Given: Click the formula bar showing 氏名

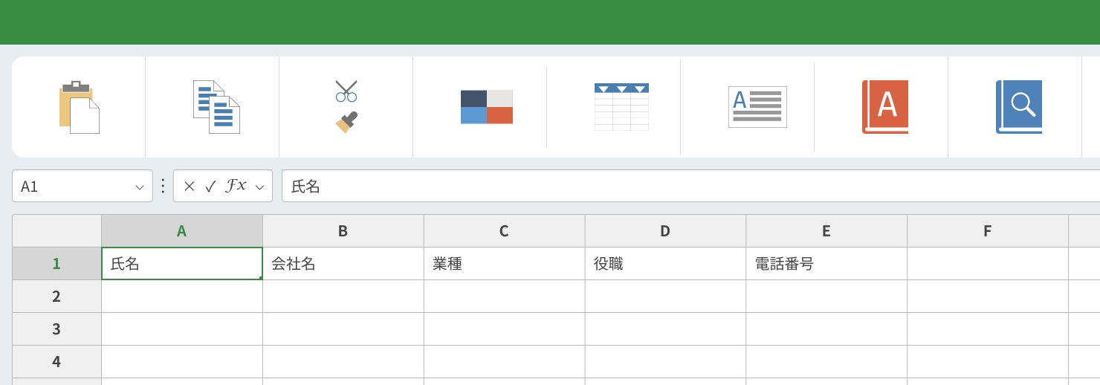Looking at the screenshot, I should (669, 187).
